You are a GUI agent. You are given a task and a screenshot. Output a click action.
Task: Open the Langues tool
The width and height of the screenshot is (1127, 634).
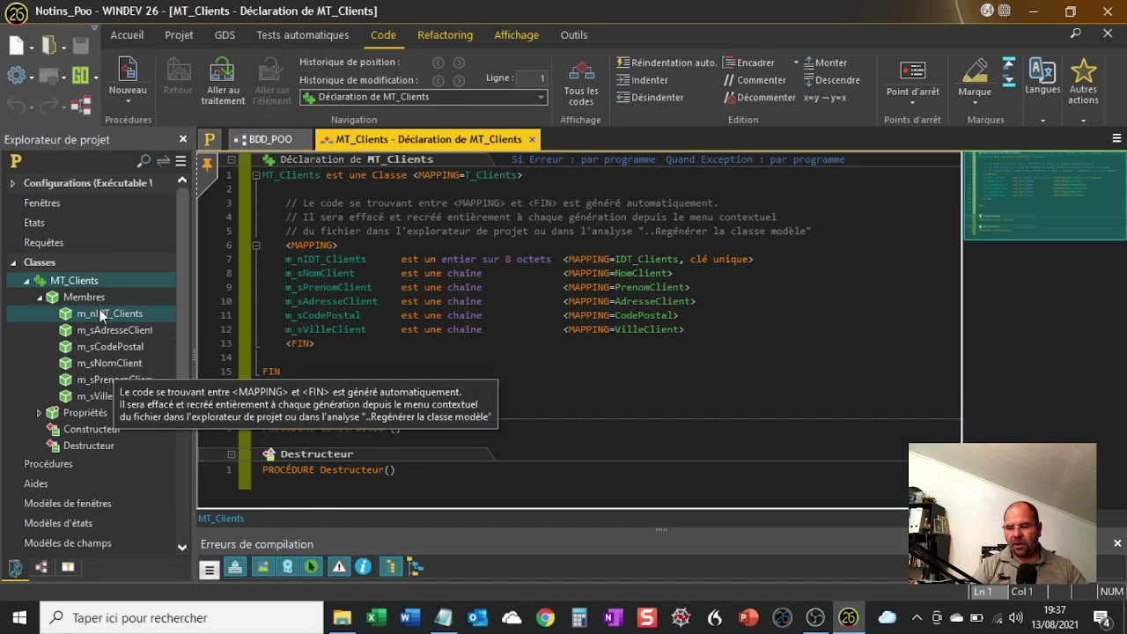(1042, 77)
